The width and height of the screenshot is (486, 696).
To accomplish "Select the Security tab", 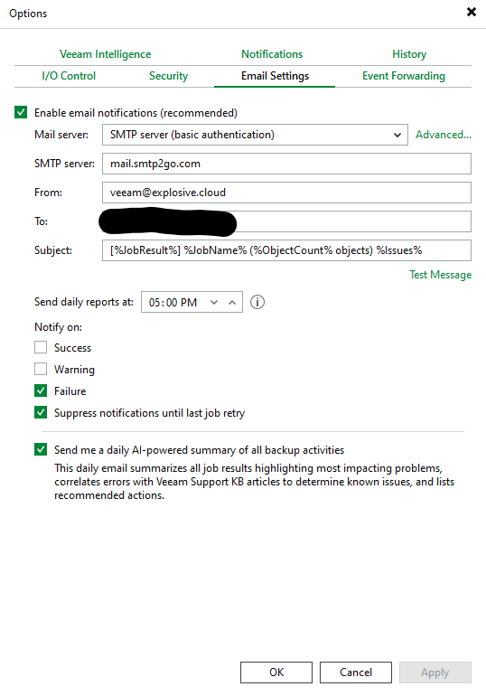I will pos(169,76).
